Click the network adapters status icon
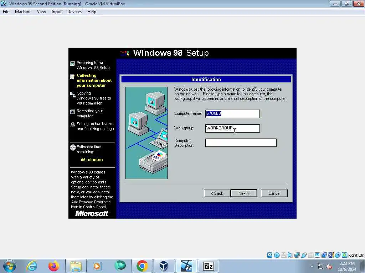This screenshot has height=273, width=365. [x=297, y=255]
